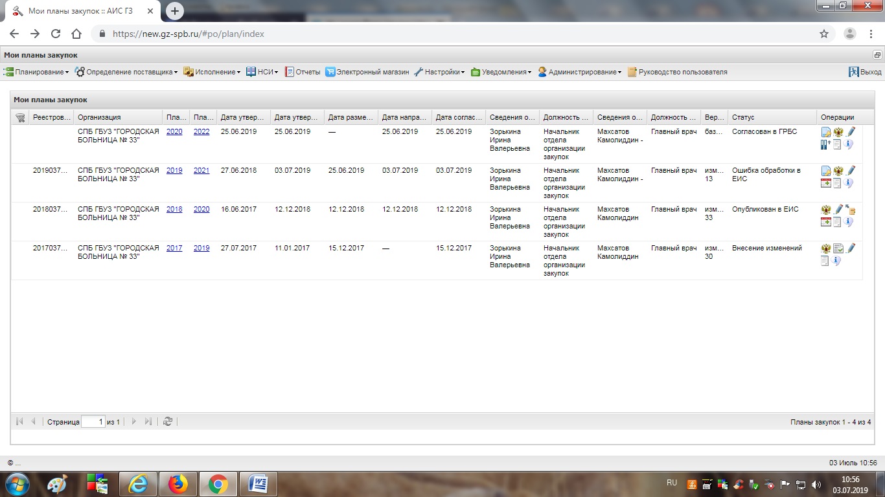Click the Организация column header

(x=117, y=117)
